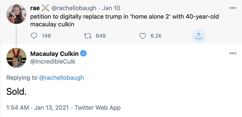242x117 pixels.
Task: Open the share icon on rae's tweet
Action: tap(199, 36)
